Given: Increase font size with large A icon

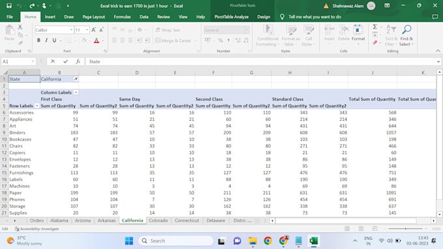Looking at the screenshot, I should [x=94, y=30].
